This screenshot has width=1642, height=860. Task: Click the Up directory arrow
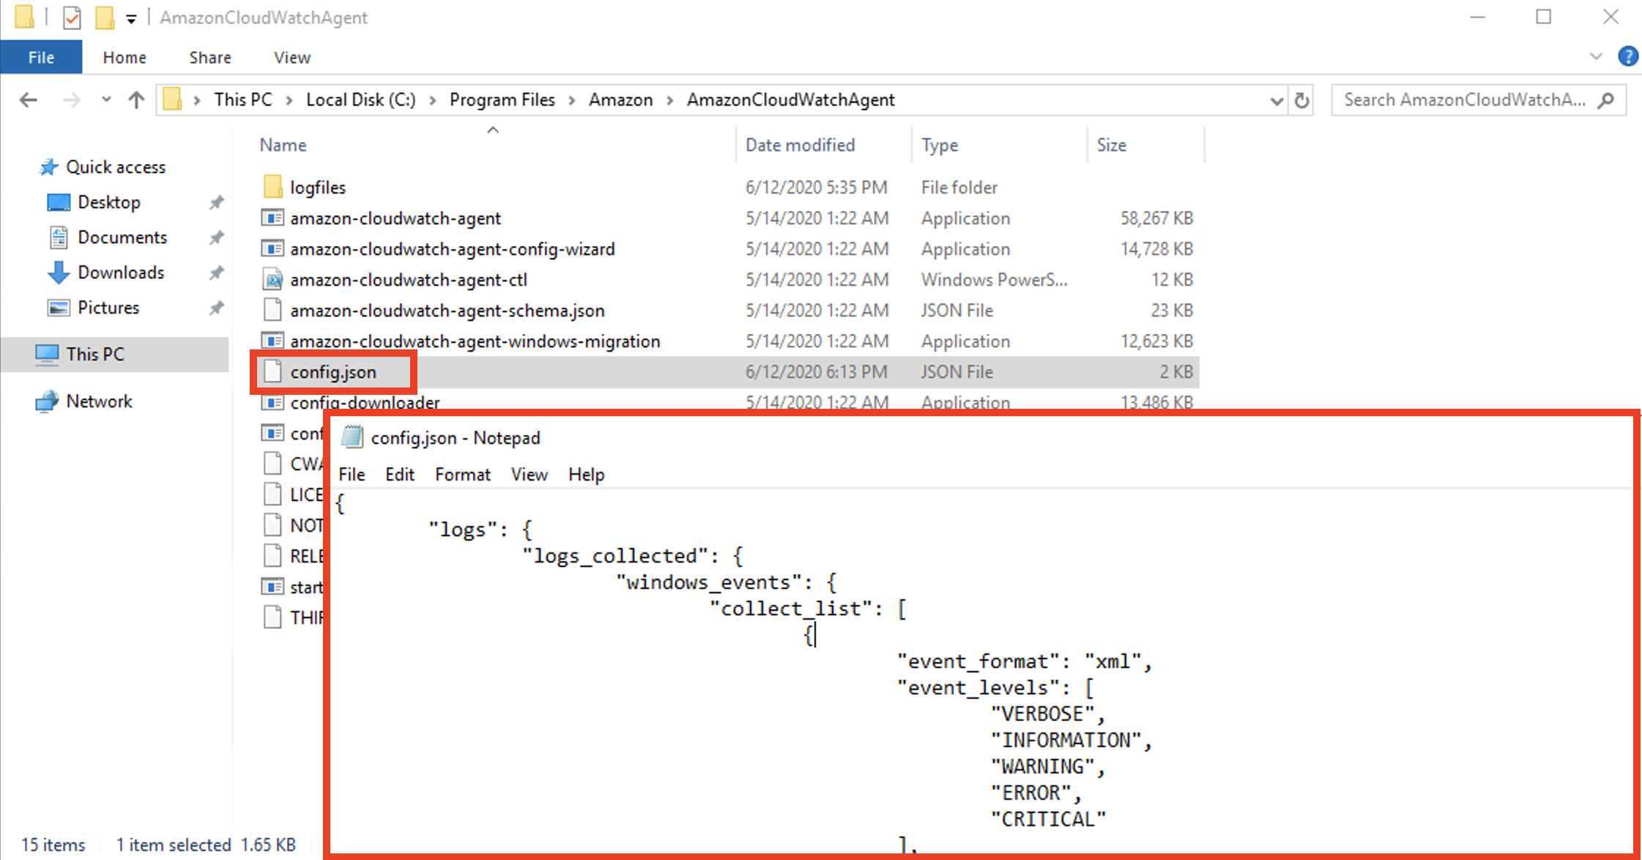136,100
